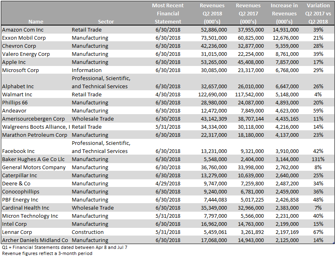Click the 117,542,000 Q2 2017 value
The height and width of the screenshot is (257, 336).
point(249,95)
